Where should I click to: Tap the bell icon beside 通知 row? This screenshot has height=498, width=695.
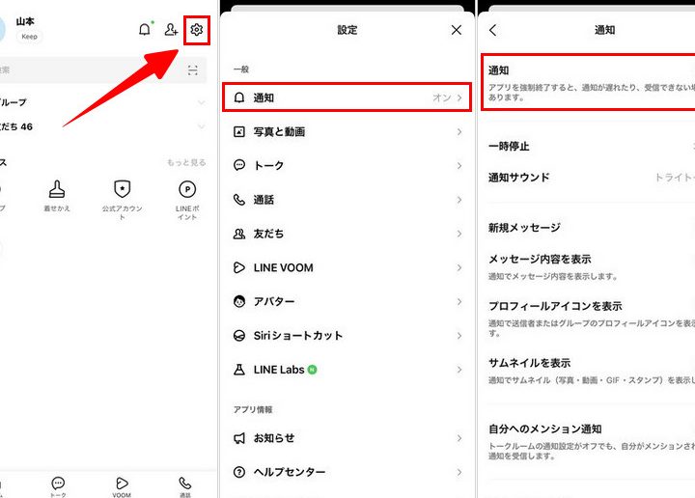(x=239, y=97)
